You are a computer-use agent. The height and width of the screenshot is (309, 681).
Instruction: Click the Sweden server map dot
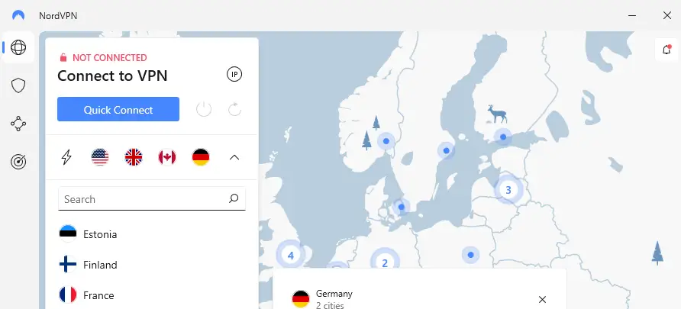[446, 150]
